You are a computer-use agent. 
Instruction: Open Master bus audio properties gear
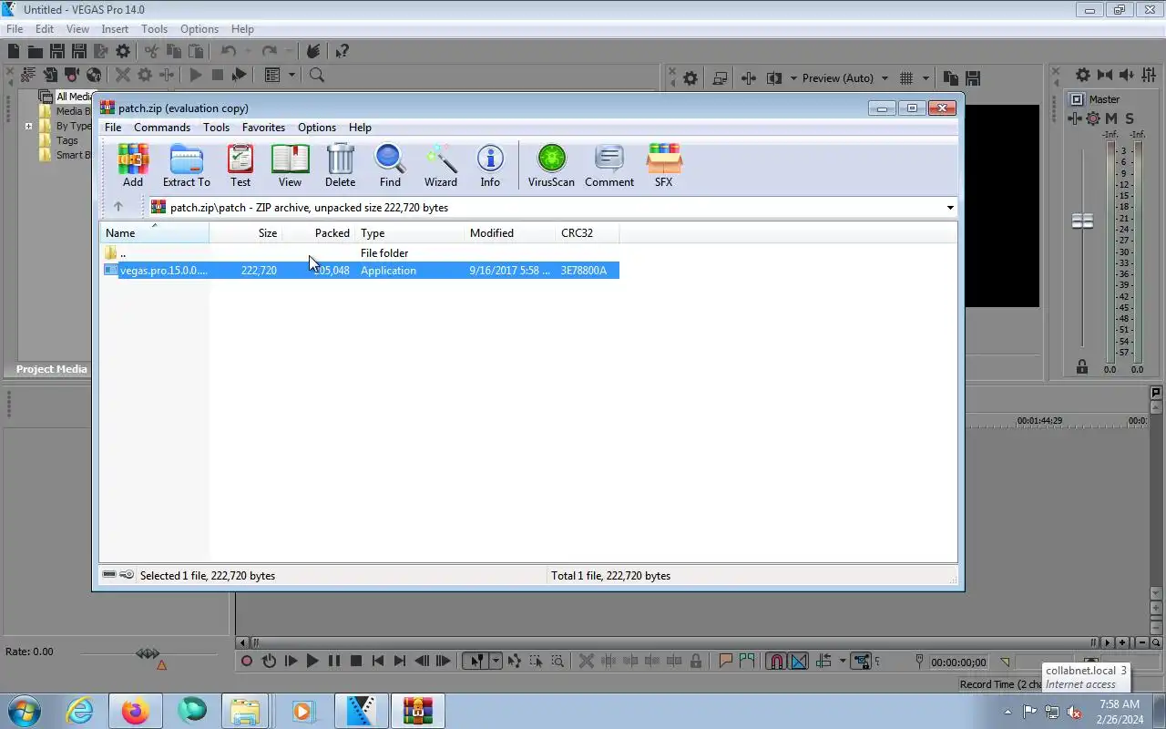(x=1082, y=75)
